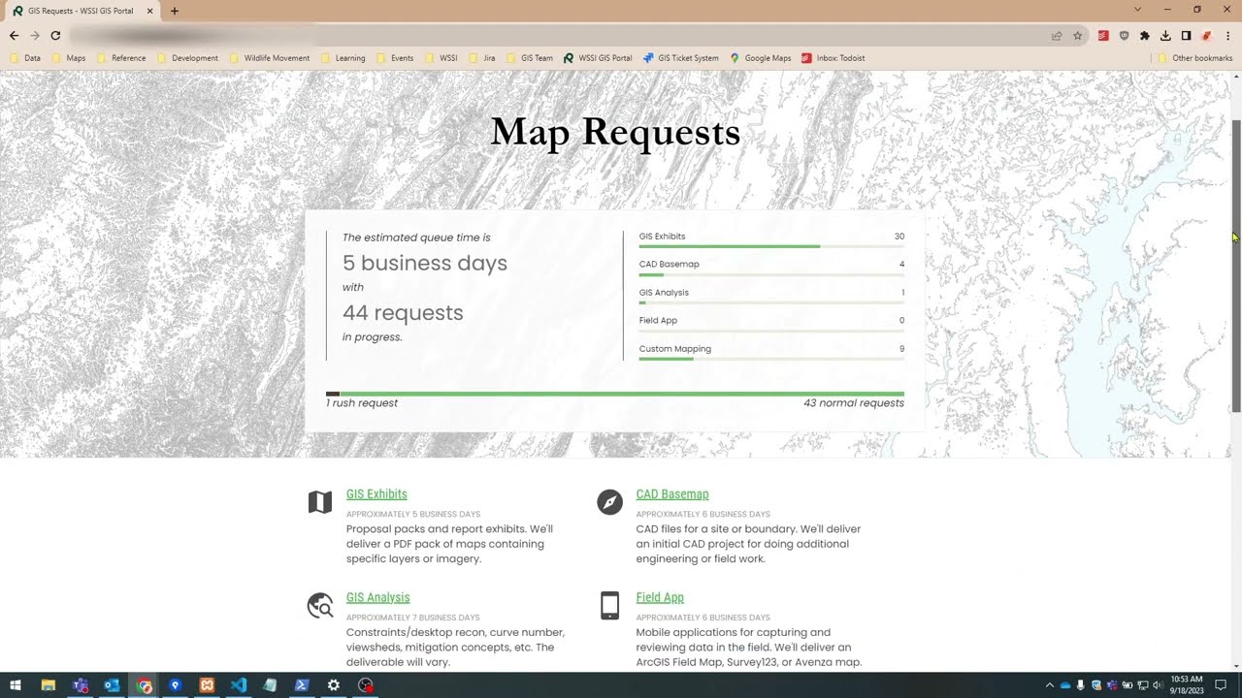Open the tab search dropdown chevron
Screen dimensions: 1242x698
pyautogui.click(x=1137, y=10)
